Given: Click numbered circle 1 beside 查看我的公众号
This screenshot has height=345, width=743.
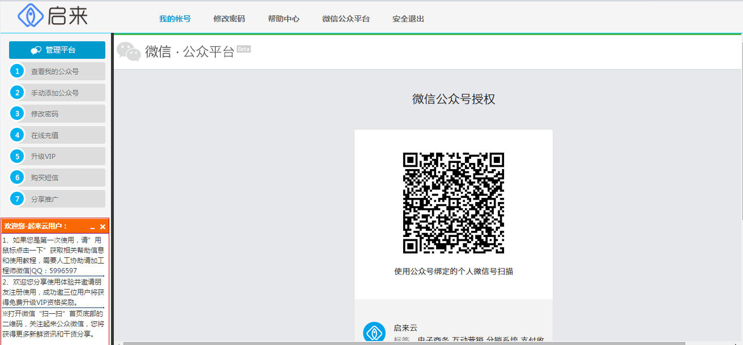Looking at the screenshot, I should click(18, 71).
